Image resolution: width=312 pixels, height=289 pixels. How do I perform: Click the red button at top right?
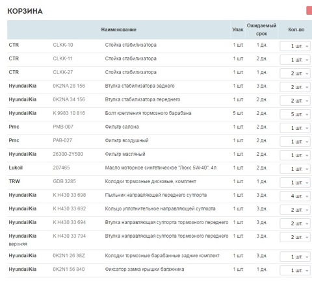(309, 10)
